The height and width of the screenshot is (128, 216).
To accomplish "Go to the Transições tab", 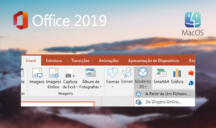I will click(x=80, y=61).
